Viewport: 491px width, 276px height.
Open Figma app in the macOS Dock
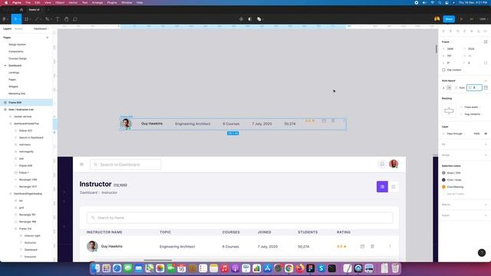click(310, 268)
